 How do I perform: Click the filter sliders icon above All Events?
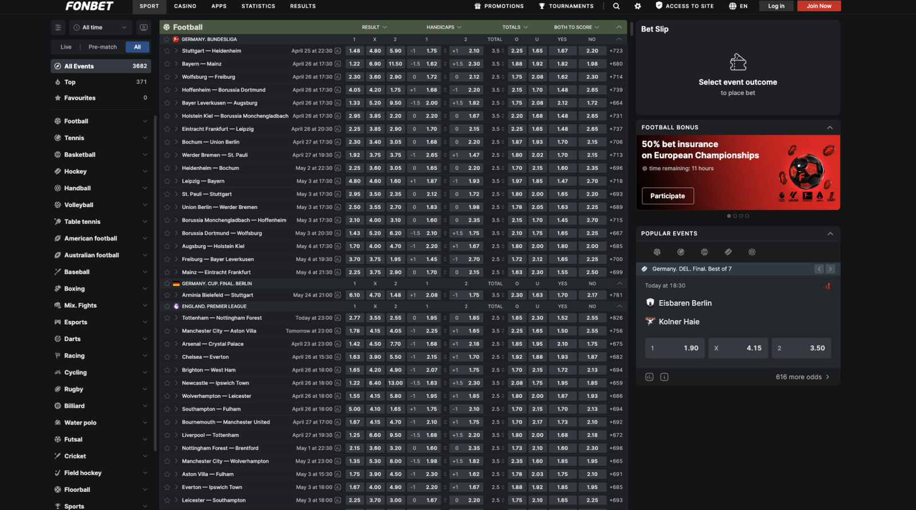58,27
